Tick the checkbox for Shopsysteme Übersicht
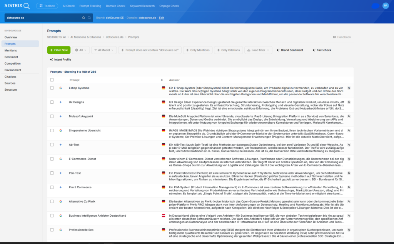This screenshot has height=244, width=394. click(x=52, y=131)
